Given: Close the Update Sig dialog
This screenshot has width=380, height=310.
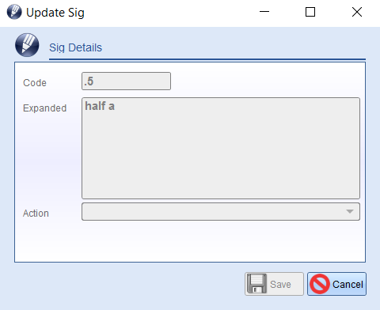Looking at the screenshot, I should pyautogui.click(x=357, y=12).
